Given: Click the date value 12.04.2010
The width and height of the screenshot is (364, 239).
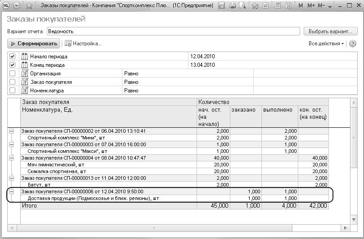Looking at the screenshot, I should (x=202, y=56).
